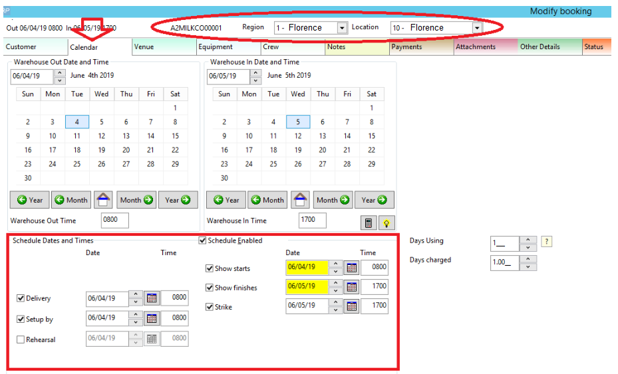Viewport: 618px width, 374px height.
Task: Go to next month in Warehouse In calendar
Action: [333, 199]
